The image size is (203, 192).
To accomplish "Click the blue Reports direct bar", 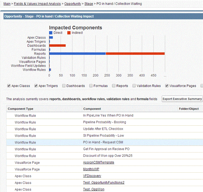I will click(x=77, y=54).
